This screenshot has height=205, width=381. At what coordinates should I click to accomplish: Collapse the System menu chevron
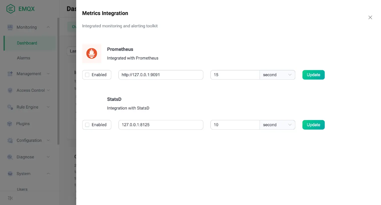click(x=48, y=174)
